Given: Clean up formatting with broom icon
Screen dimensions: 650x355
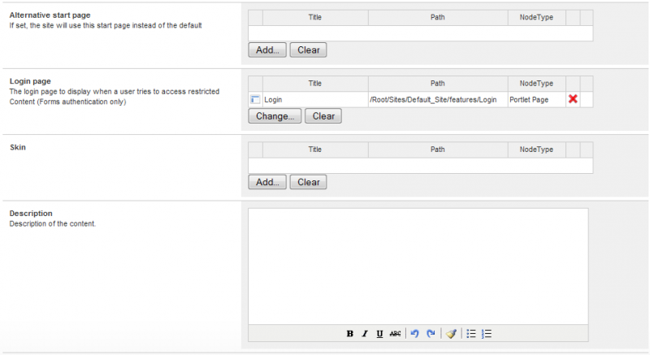Looking at the screenshot, I should 451,333.
